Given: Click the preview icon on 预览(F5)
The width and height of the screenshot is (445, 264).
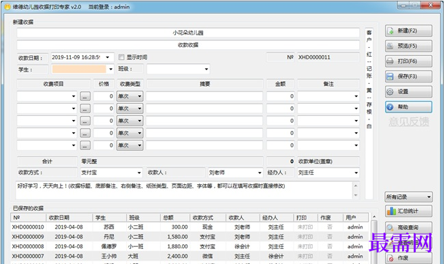Looking at the screenshot, I should coord(390,46).
